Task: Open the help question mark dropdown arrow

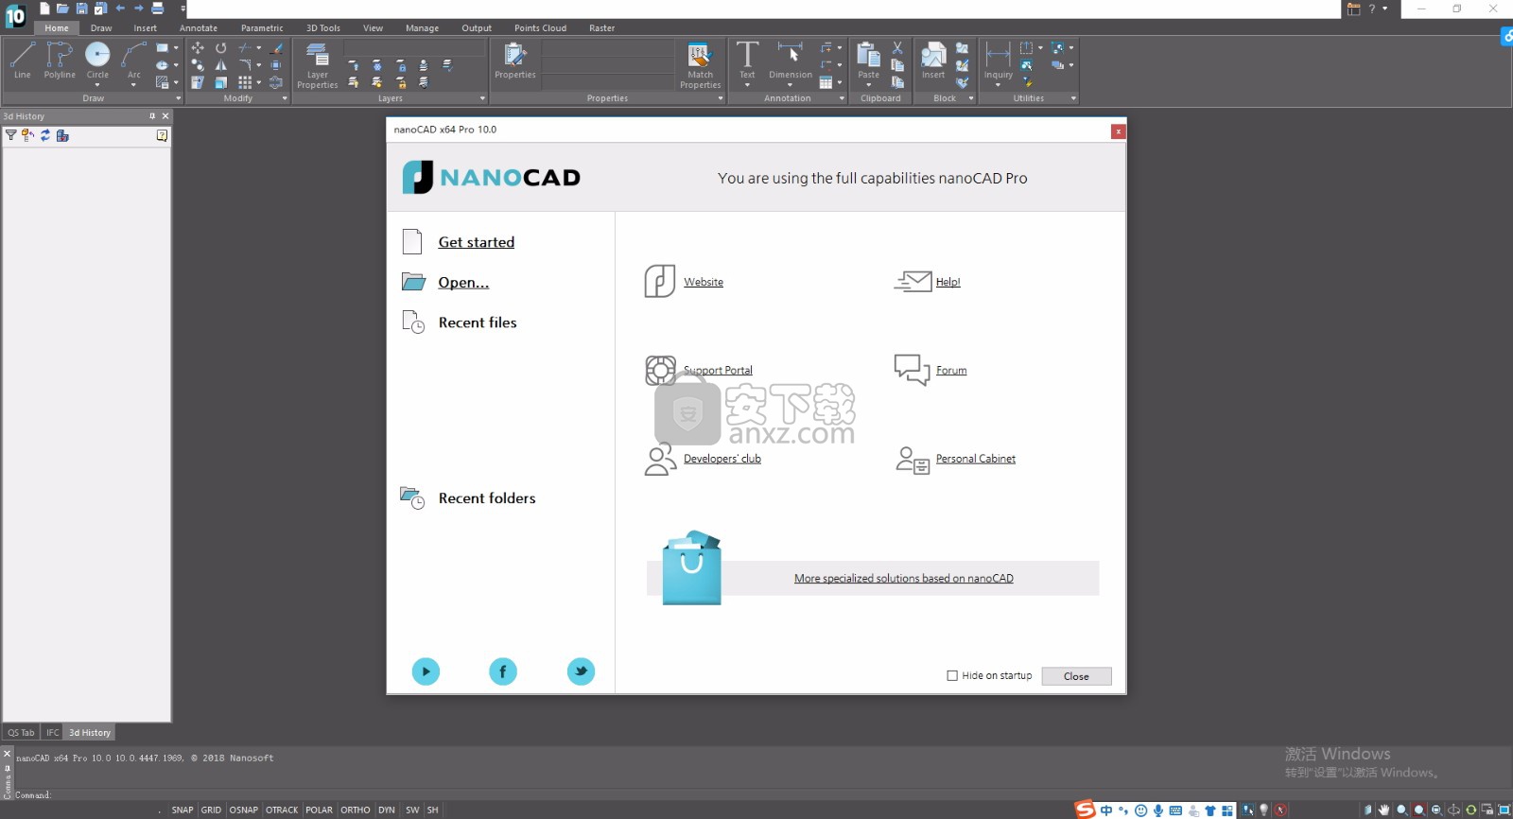Action: tap(1385, 9)
